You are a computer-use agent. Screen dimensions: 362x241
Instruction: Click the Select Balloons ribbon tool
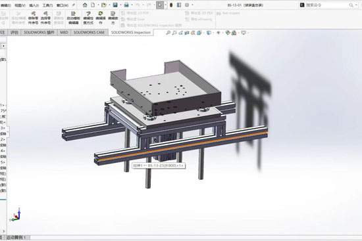point(45,18)
